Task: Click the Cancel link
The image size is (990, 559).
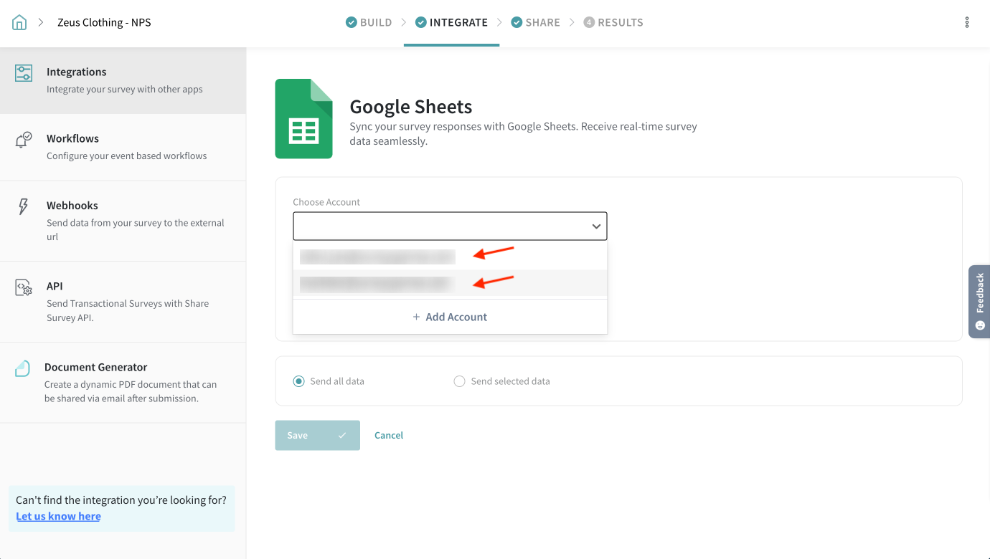Action: click(389, 435)
